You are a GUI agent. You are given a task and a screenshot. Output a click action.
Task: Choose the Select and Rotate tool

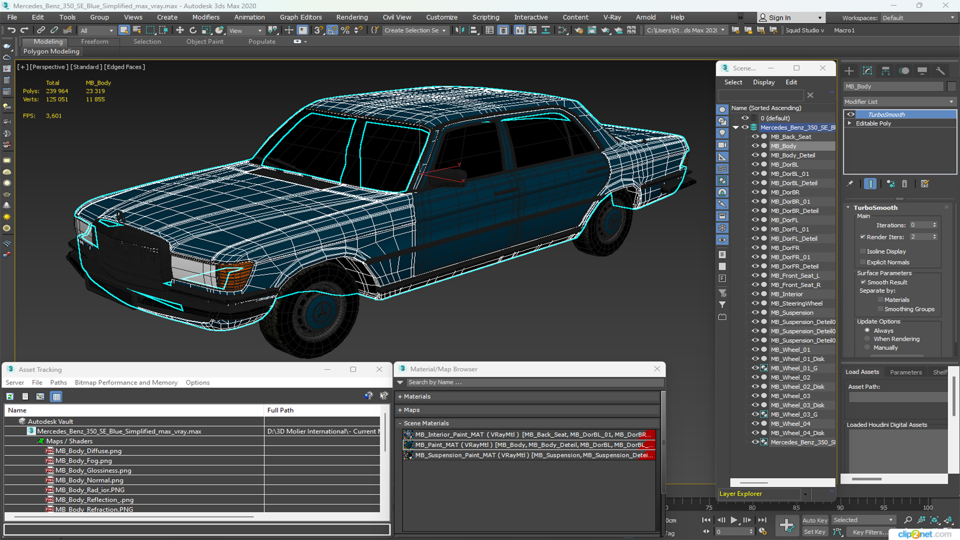(x=193, y=30)
